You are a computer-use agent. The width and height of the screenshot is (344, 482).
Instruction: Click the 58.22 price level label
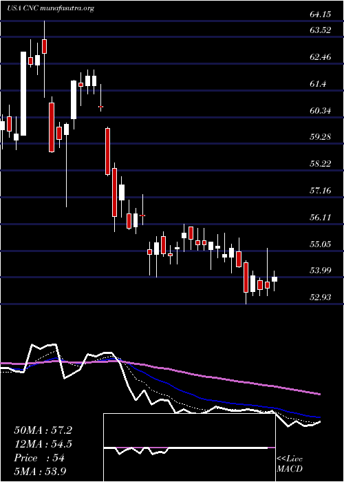click(x=321, y=164)
